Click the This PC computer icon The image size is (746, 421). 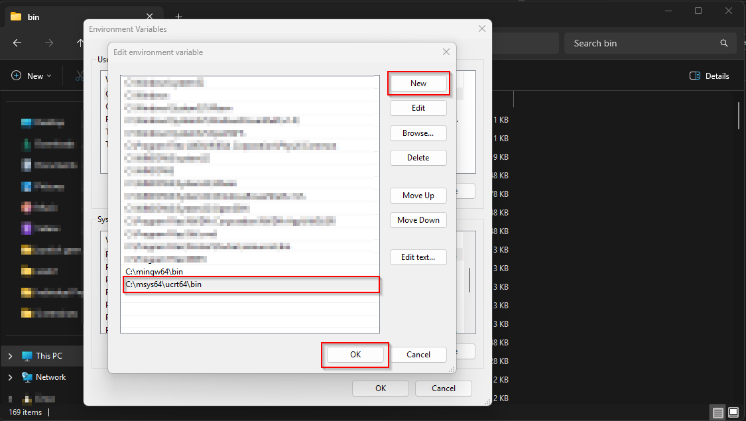pyautogui.click(x=27, y=356)
